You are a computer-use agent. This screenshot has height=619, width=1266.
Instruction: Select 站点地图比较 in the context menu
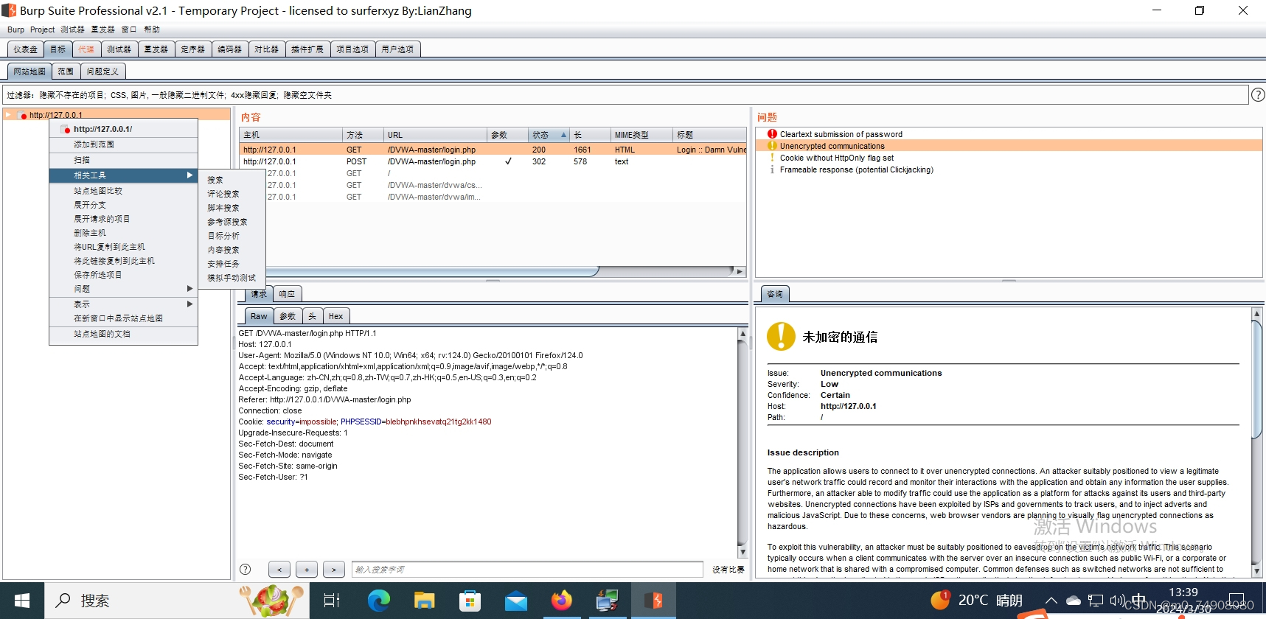pos(123,191)
